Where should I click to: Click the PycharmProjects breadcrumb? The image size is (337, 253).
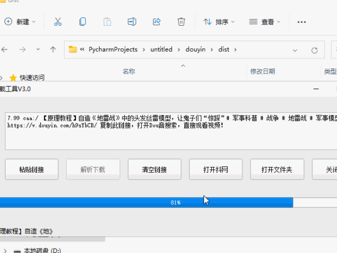click(113, 49)
